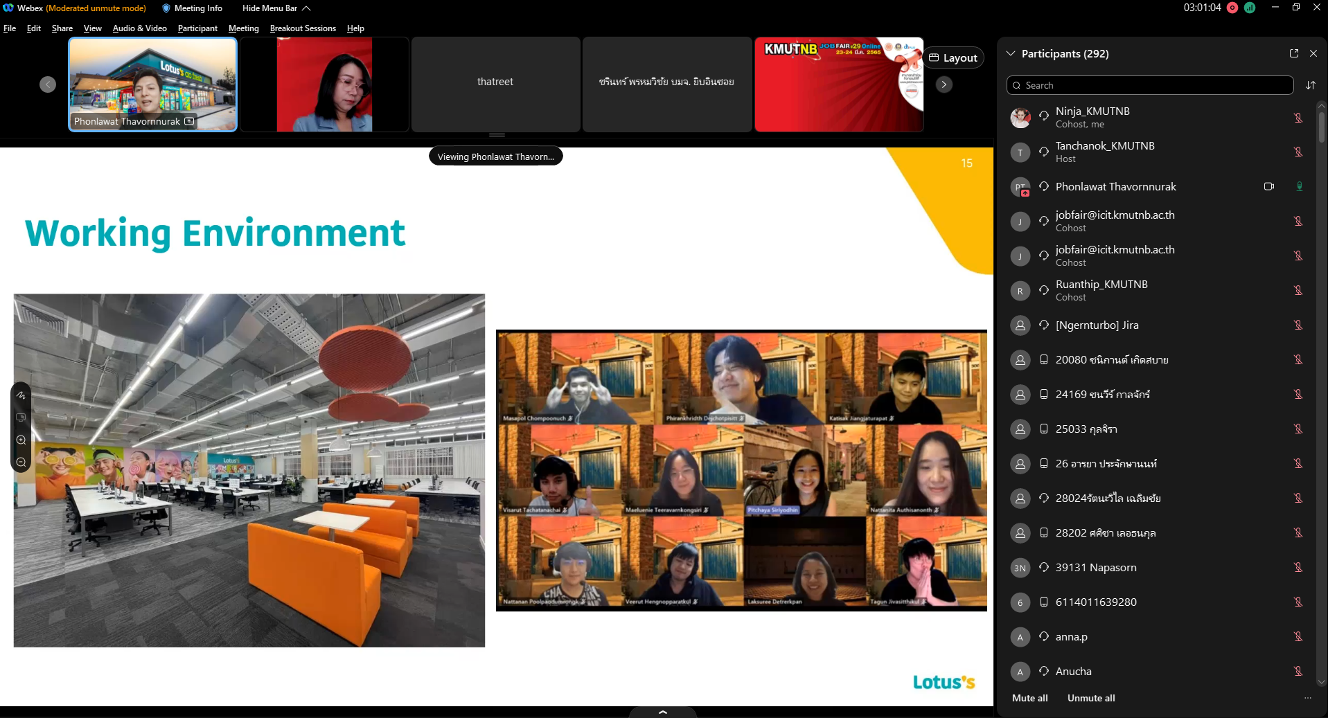Select Phonlawat Thavornnurak's video thumbnail
The width and height of the screenshot is (1328, 718).
pos(153,84)
